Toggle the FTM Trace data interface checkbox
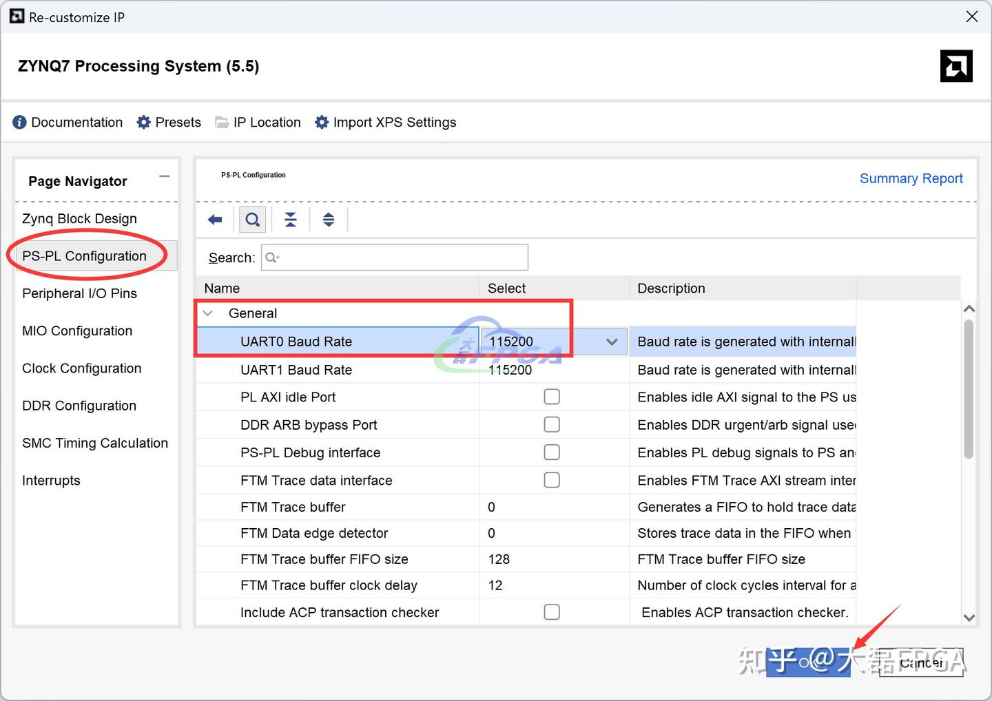The height and width of the screenshot is (701, 992). (x=552, y=479)
